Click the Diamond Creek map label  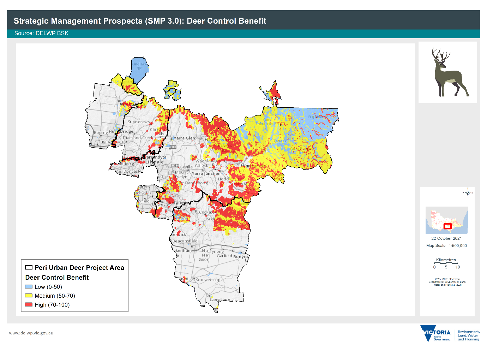coord(138,138)
